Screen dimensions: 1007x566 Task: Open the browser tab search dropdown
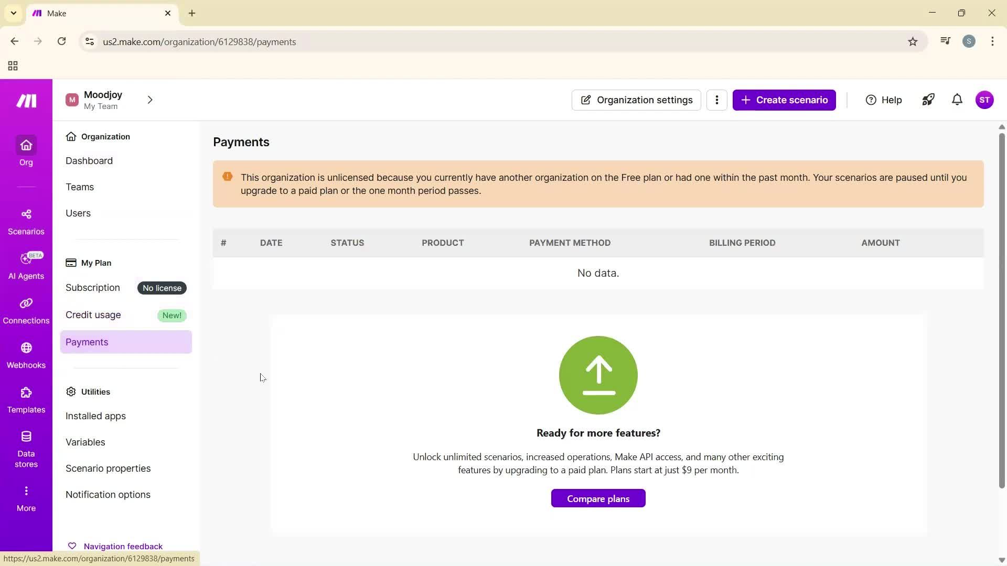point(13,13)
